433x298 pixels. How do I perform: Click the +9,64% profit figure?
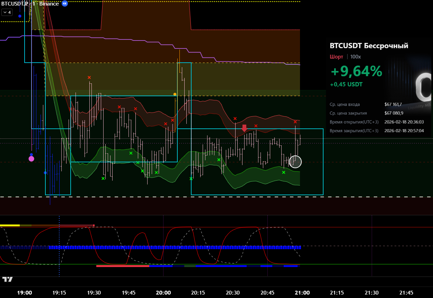356,72
